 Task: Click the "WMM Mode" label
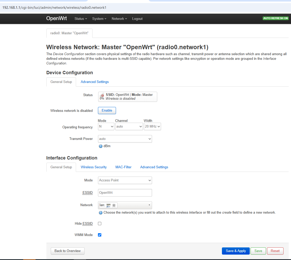pos(84,235)
